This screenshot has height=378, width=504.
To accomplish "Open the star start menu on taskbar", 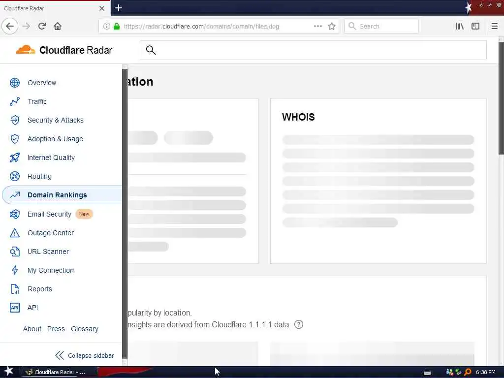I will tap(9, 371).
